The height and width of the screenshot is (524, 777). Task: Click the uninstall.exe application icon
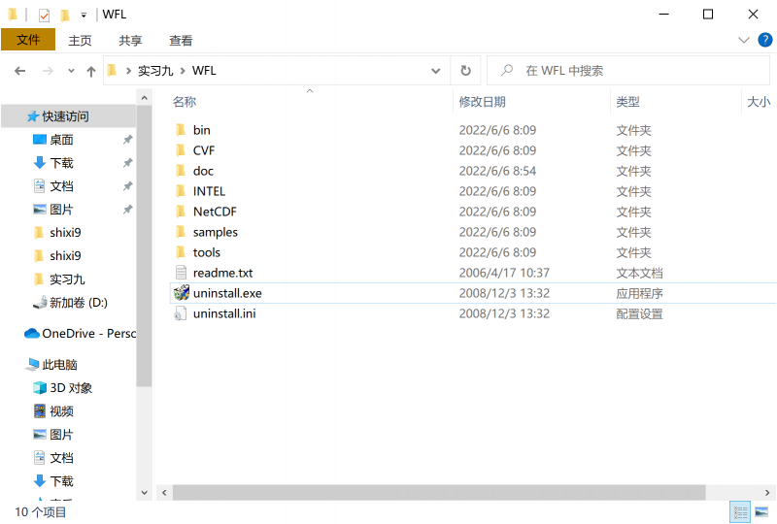pos(181,293)
